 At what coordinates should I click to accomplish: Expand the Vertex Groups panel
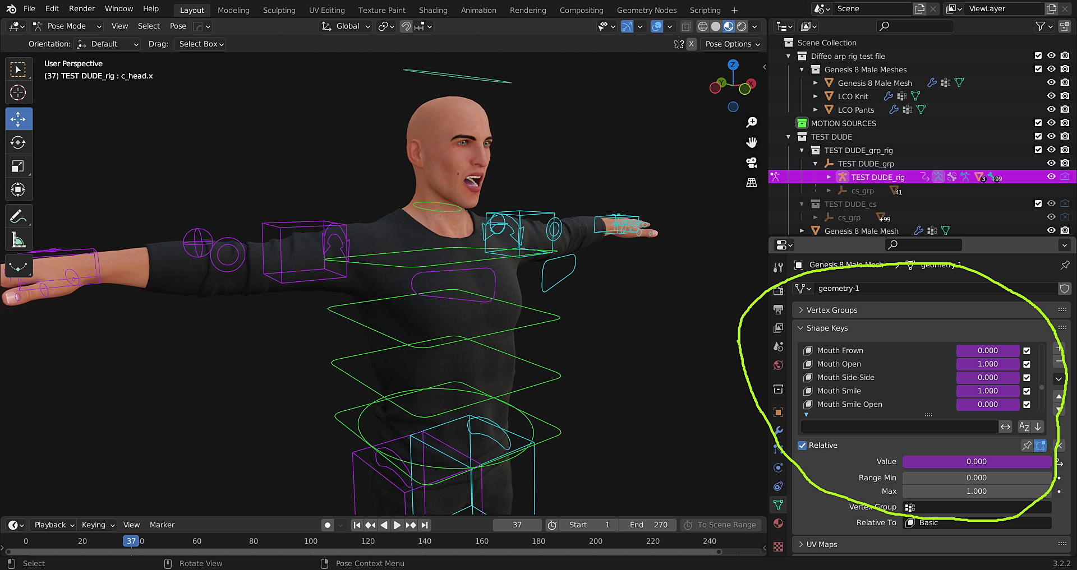[831, 310]
